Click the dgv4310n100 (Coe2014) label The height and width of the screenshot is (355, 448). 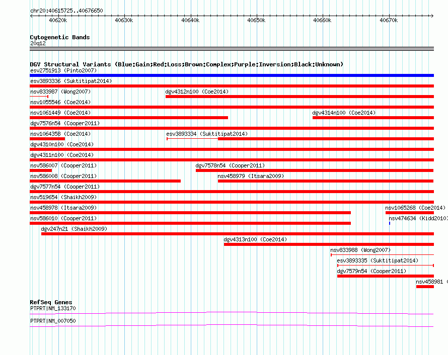tap(62, 144)
